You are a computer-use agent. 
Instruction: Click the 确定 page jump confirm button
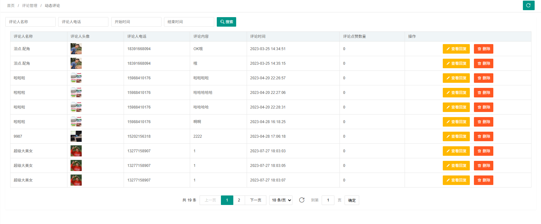click(352, 200)
